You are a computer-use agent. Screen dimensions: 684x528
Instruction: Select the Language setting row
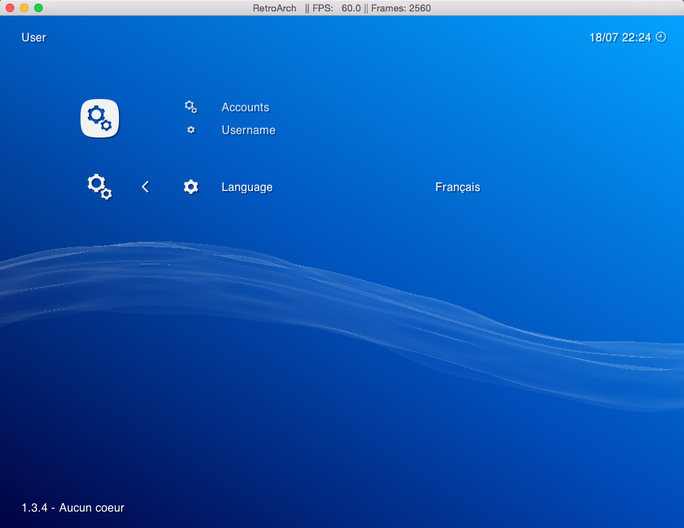331,187
